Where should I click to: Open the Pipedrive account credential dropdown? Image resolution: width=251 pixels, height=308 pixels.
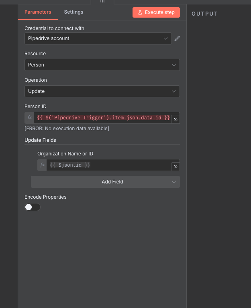tap(98, 38)
